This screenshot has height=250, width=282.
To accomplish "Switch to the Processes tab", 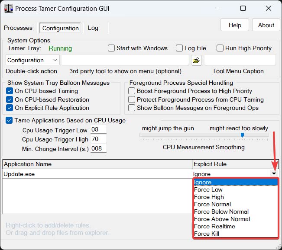I will coord(18,28).
